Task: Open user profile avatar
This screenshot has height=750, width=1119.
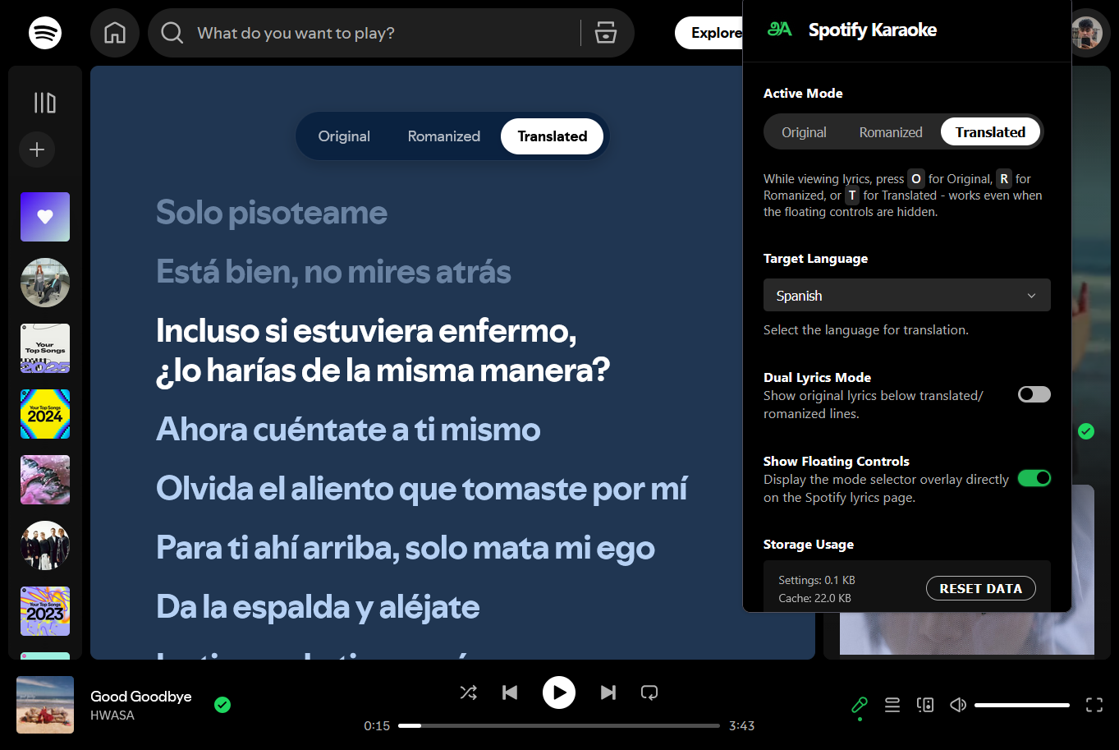Action: coord(1087,33)
